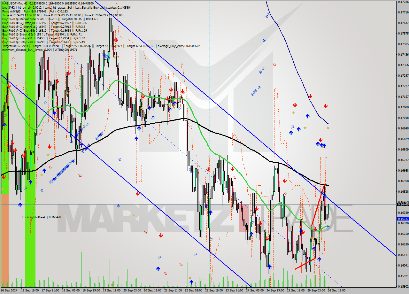Click the 0.17575 price axis label
Image resolution: width=409 pixels, height=294 pixels.
[x=403, y=33]
